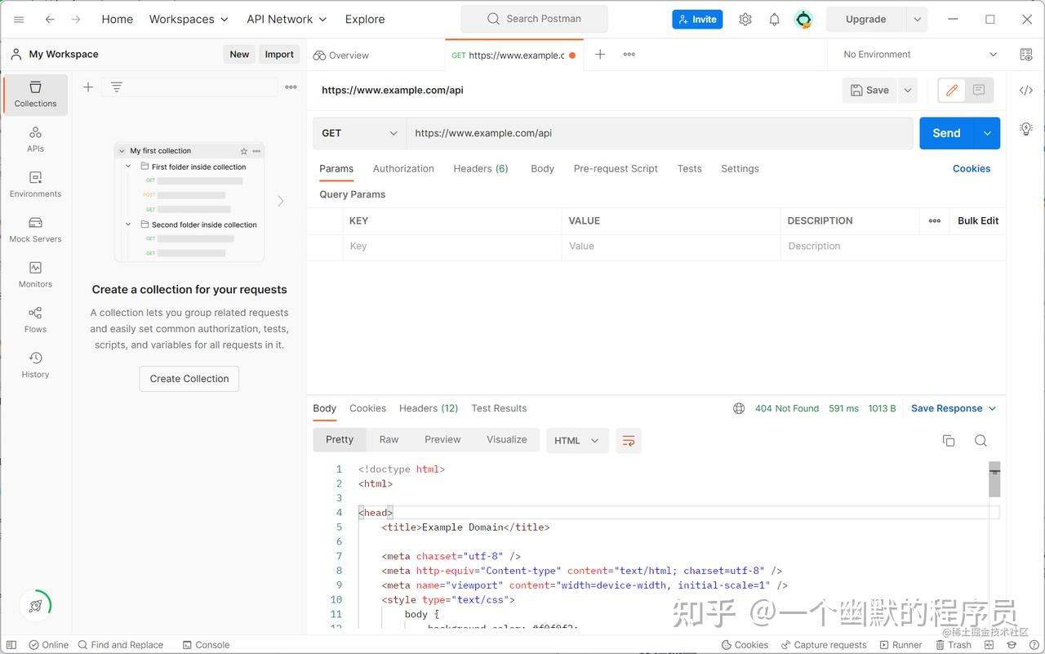Click the Invite button
Viewport: 1045px width, 654px height.
(697, 19)
